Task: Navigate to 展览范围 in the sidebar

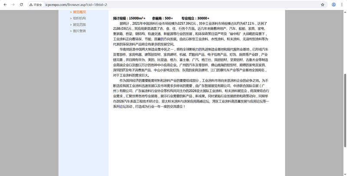Action: coord(79,25)
